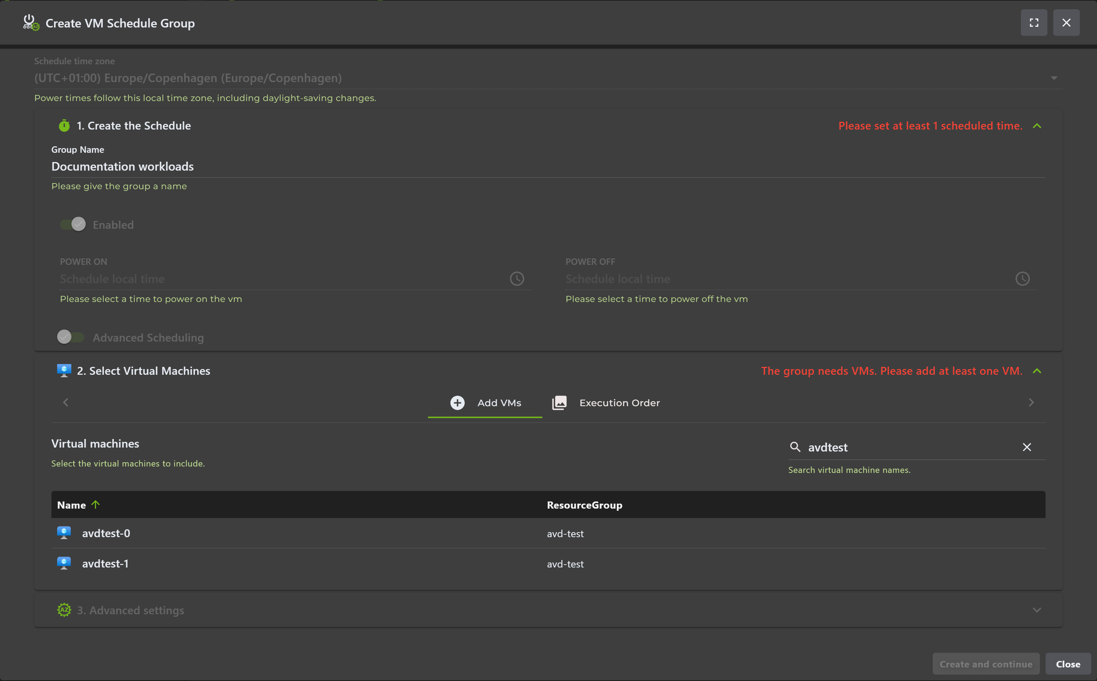
Task: Click the VM icon for avdtest-1
Action: pyautogui.click(x=64, y=563)
